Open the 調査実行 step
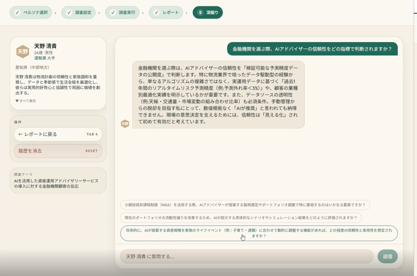Viewport: 417px width, 276px height. (x=122, y=13)
